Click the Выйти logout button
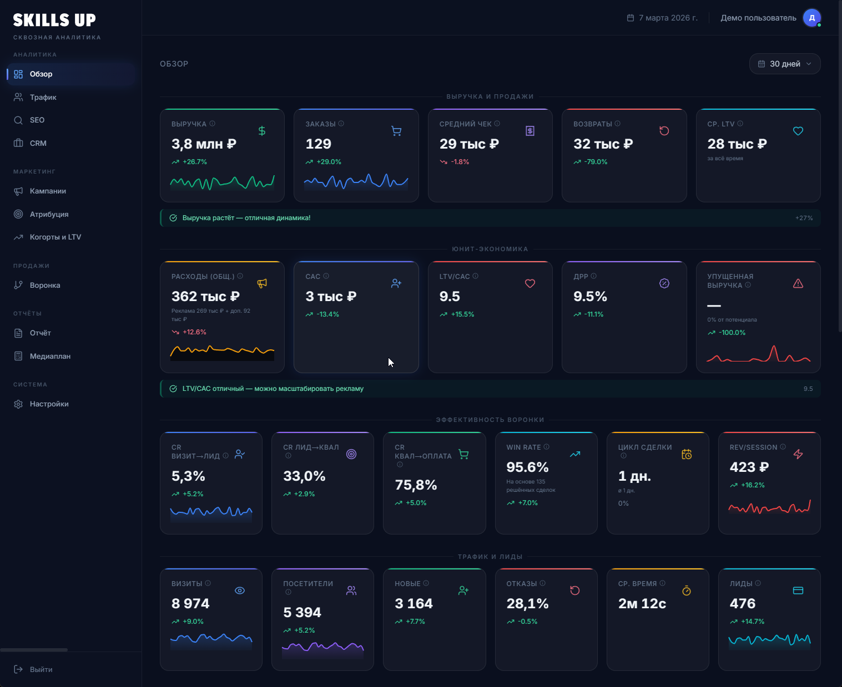The image size is (842, 687). (x=34, y=669)
